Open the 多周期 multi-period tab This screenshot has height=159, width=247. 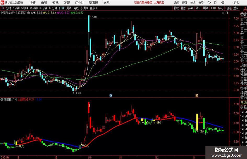(x=84, y=8)
